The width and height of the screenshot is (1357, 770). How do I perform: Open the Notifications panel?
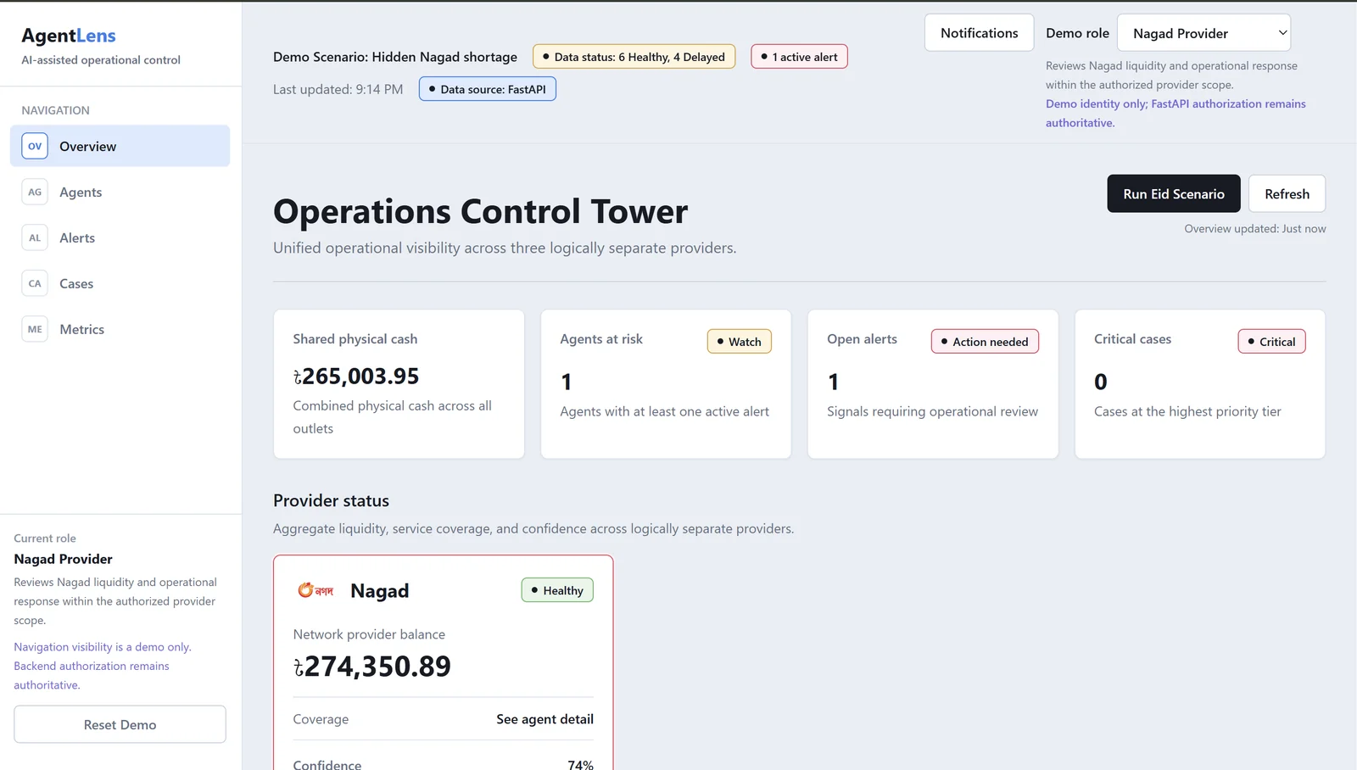coord(979,33)
